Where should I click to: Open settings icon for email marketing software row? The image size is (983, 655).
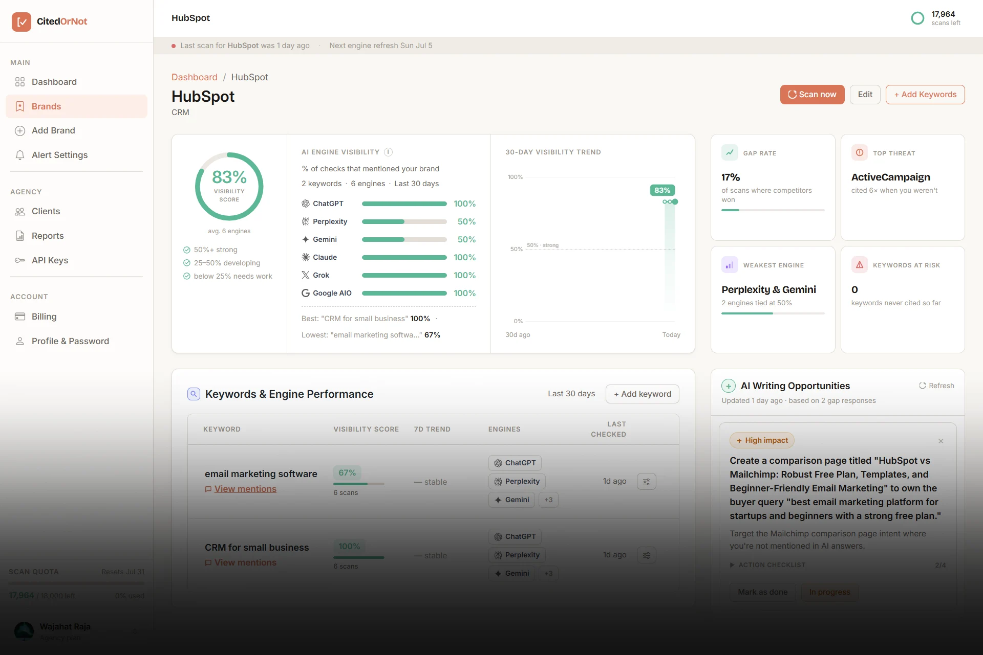(647, 482)
